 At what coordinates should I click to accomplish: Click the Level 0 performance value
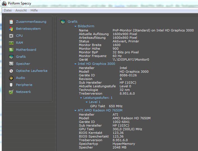click(125, 86)
